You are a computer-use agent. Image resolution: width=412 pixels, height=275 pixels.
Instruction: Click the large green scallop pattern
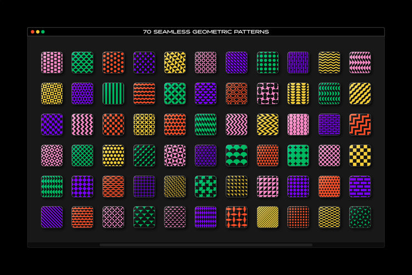[x=236, y=155]
